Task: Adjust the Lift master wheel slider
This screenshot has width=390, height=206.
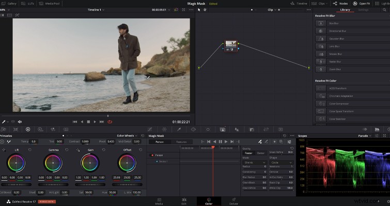Action: point(16,184)
